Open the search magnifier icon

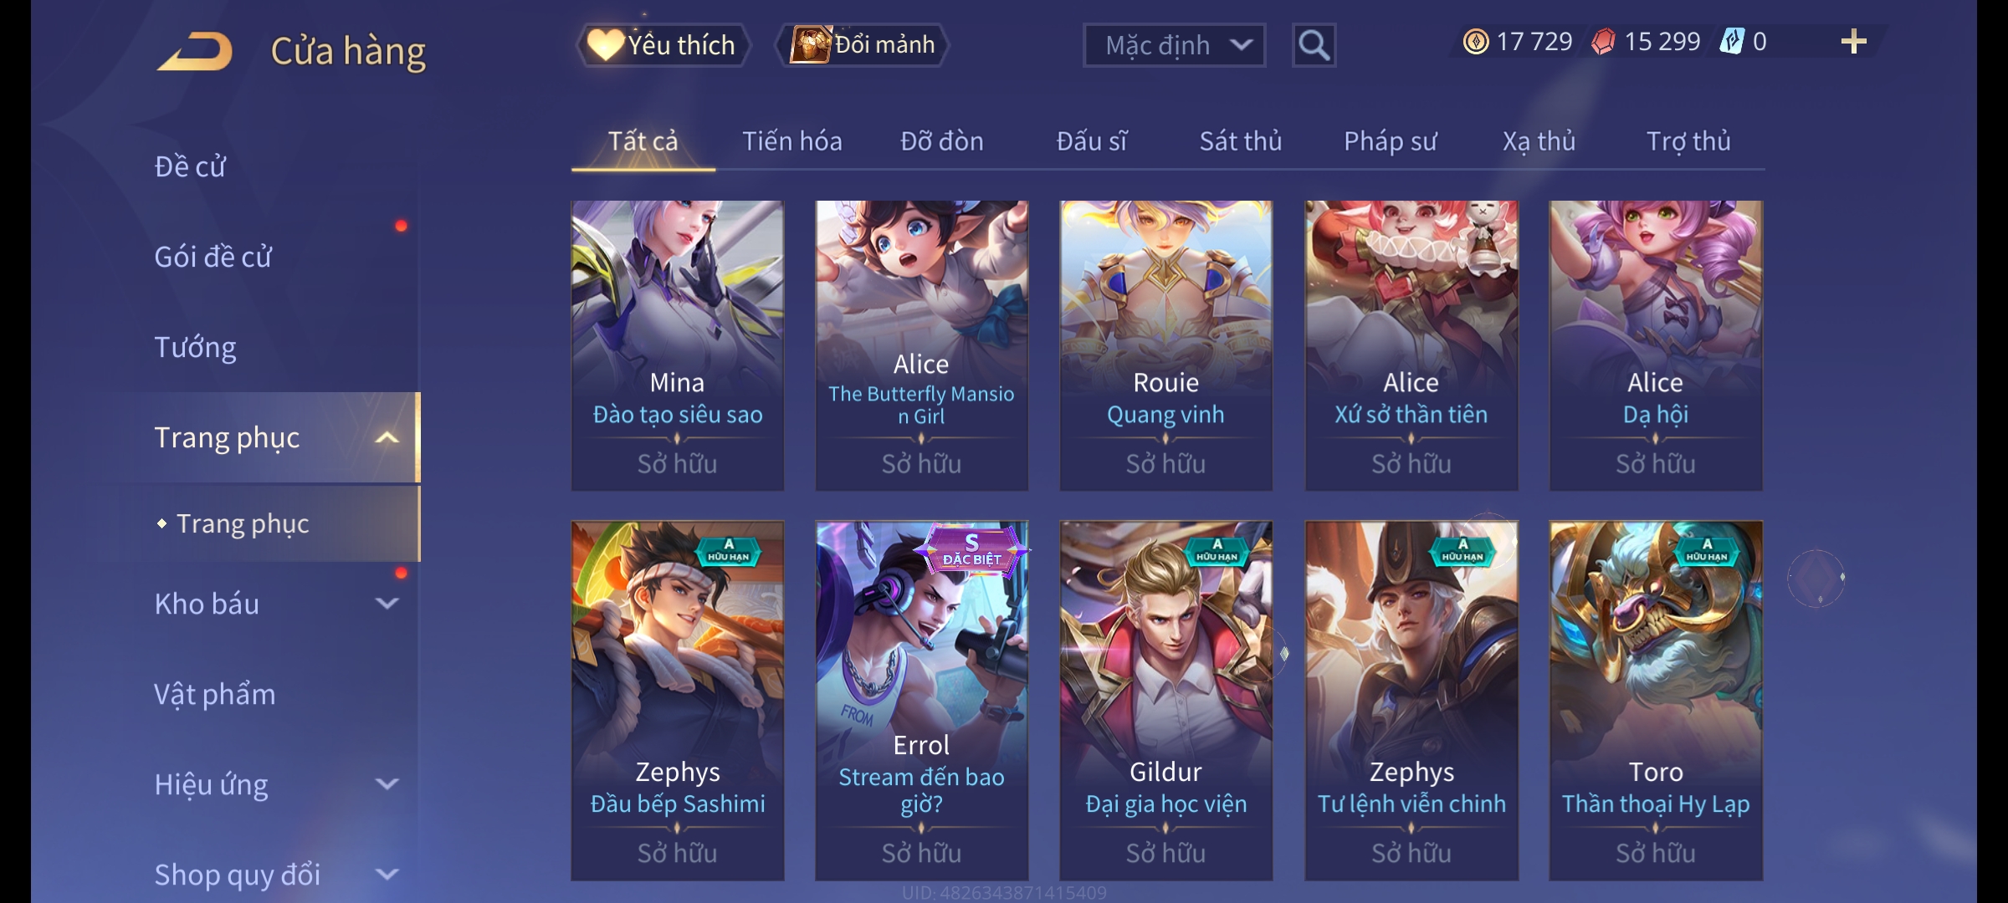pos(1314,45)
